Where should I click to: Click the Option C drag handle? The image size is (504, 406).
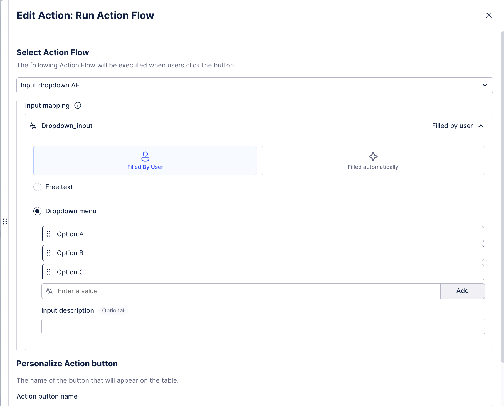click(49, 272)
